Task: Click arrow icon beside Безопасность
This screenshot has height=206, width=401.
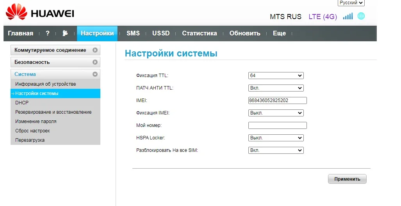Action: coord(95,62)
